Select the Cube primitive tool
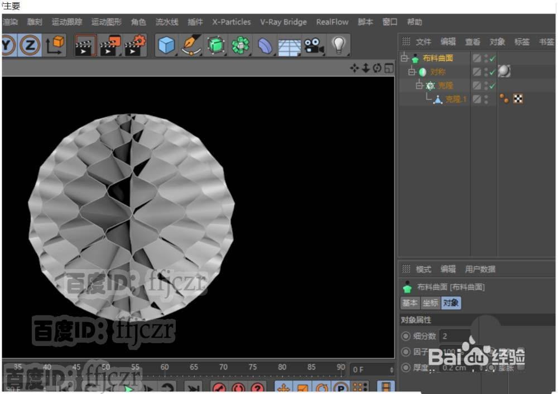This screenshot has height=394, width=558. pyautogui.click(x=165, y=45)
